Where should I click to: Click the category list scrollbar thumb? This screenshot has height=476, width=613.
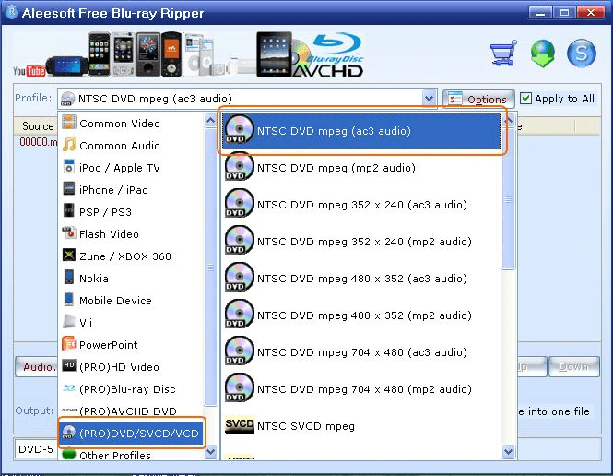[x=210, y=267]
